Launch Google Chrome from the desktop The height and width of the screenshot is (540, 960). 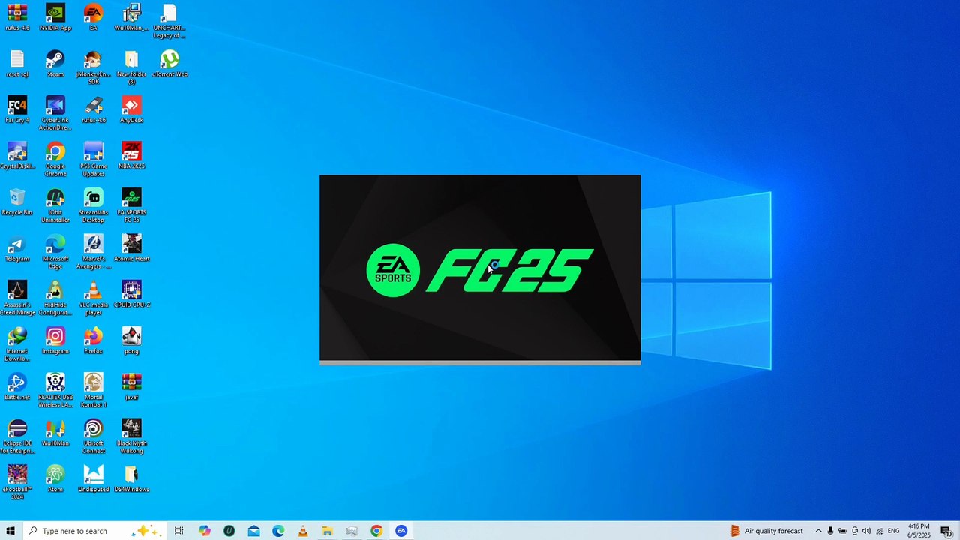point(55,160)
